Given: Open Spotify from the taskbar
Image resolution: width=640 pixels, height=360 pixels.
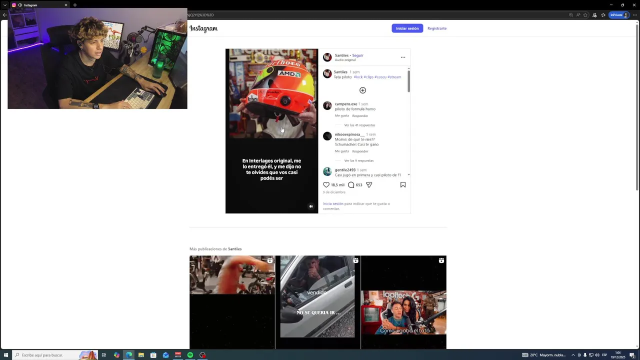Looking at the screenshot, I should [190, 355].
